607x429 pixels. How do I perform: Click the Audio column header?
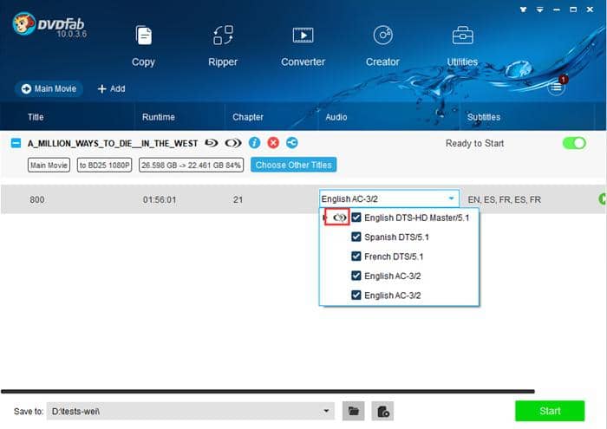click(x=336, y=117)
